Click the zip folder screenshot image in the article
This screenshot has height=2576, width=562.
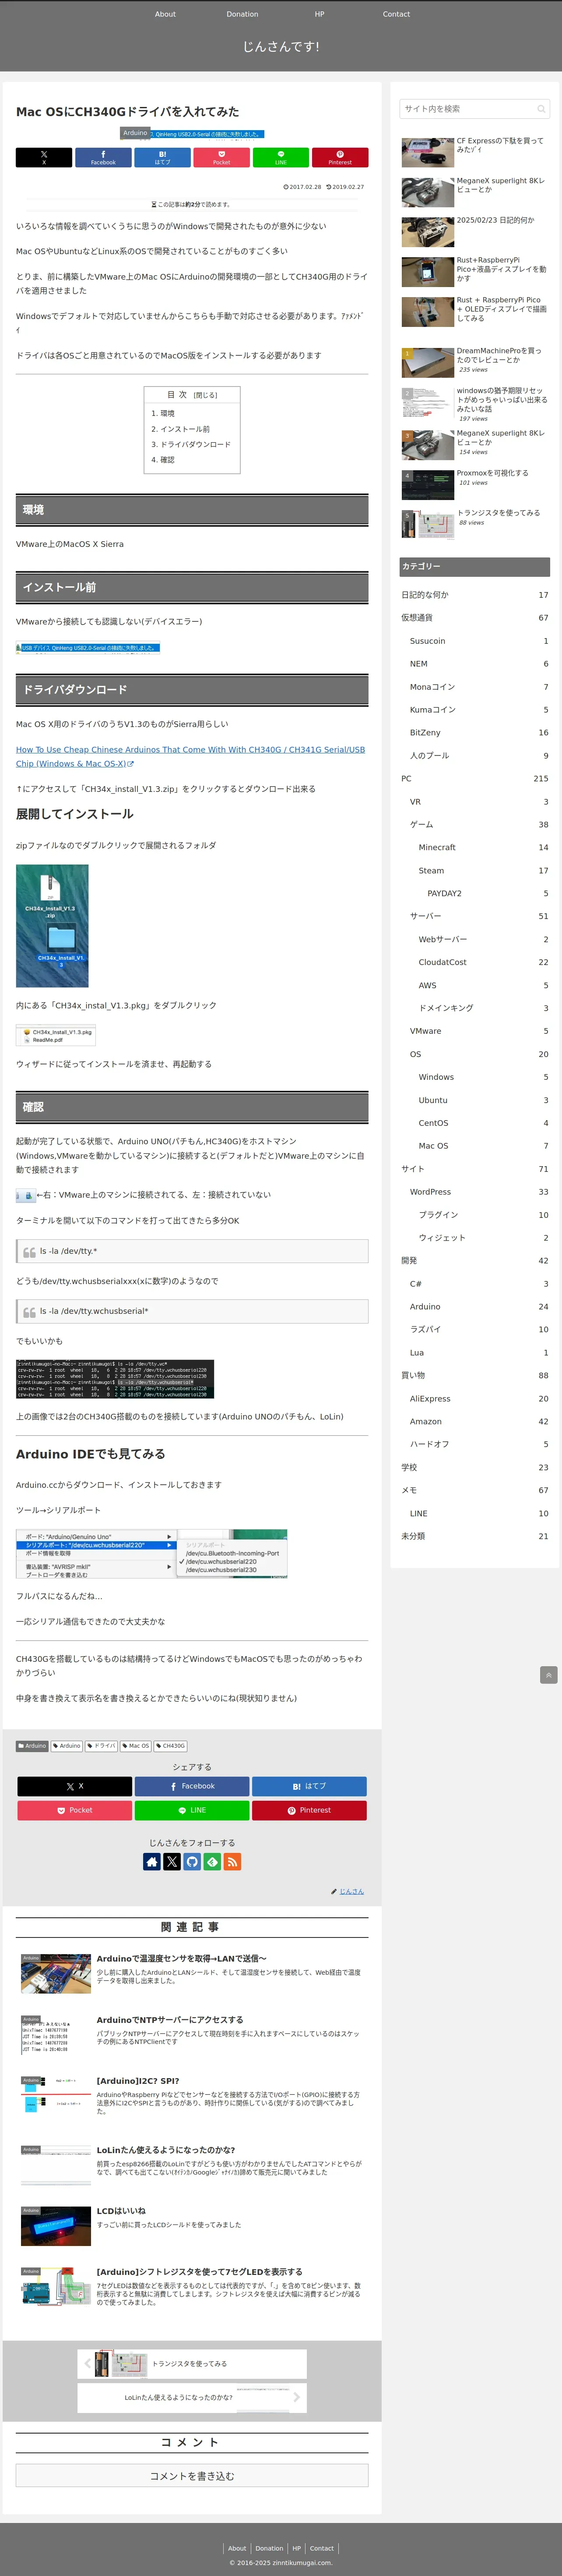click(52, 926)
